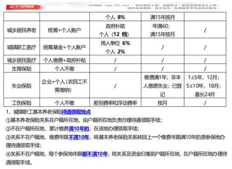Click the 用人单位 6% cell text
The image size is (232, 169).
pos(115,43)
